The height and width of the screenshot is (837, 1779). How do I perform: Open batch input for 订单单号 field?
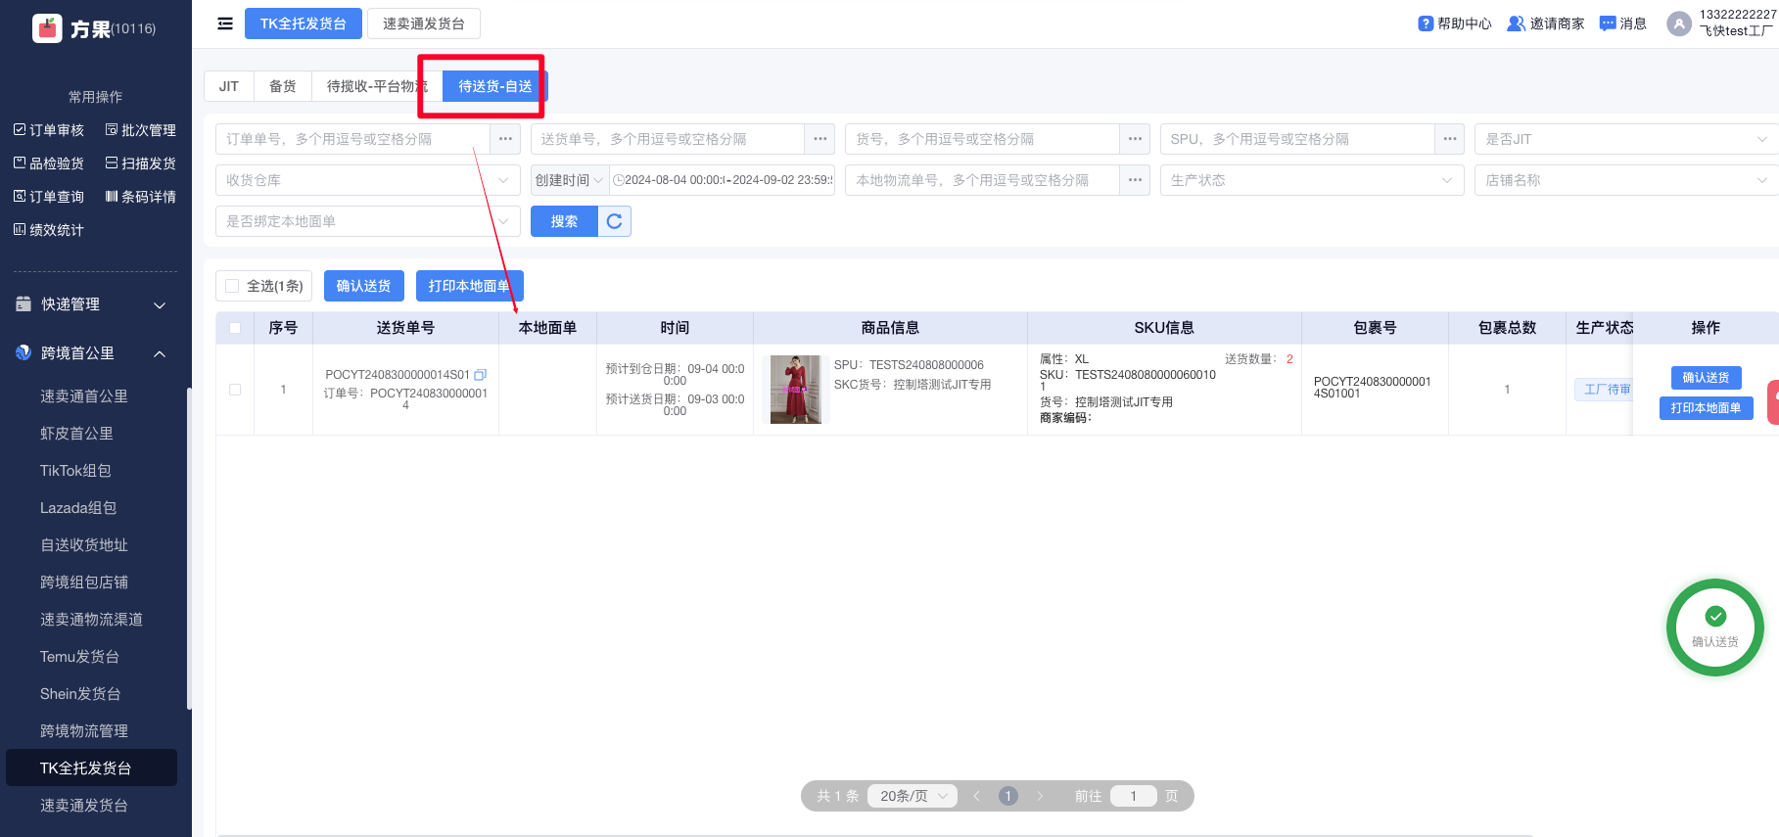click(x=505, y=139)
